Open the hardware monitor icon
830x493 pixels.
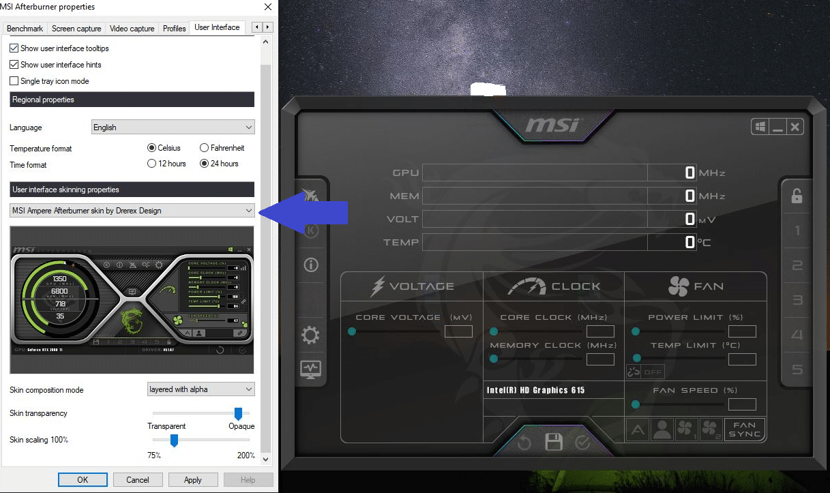click(310, 369)
